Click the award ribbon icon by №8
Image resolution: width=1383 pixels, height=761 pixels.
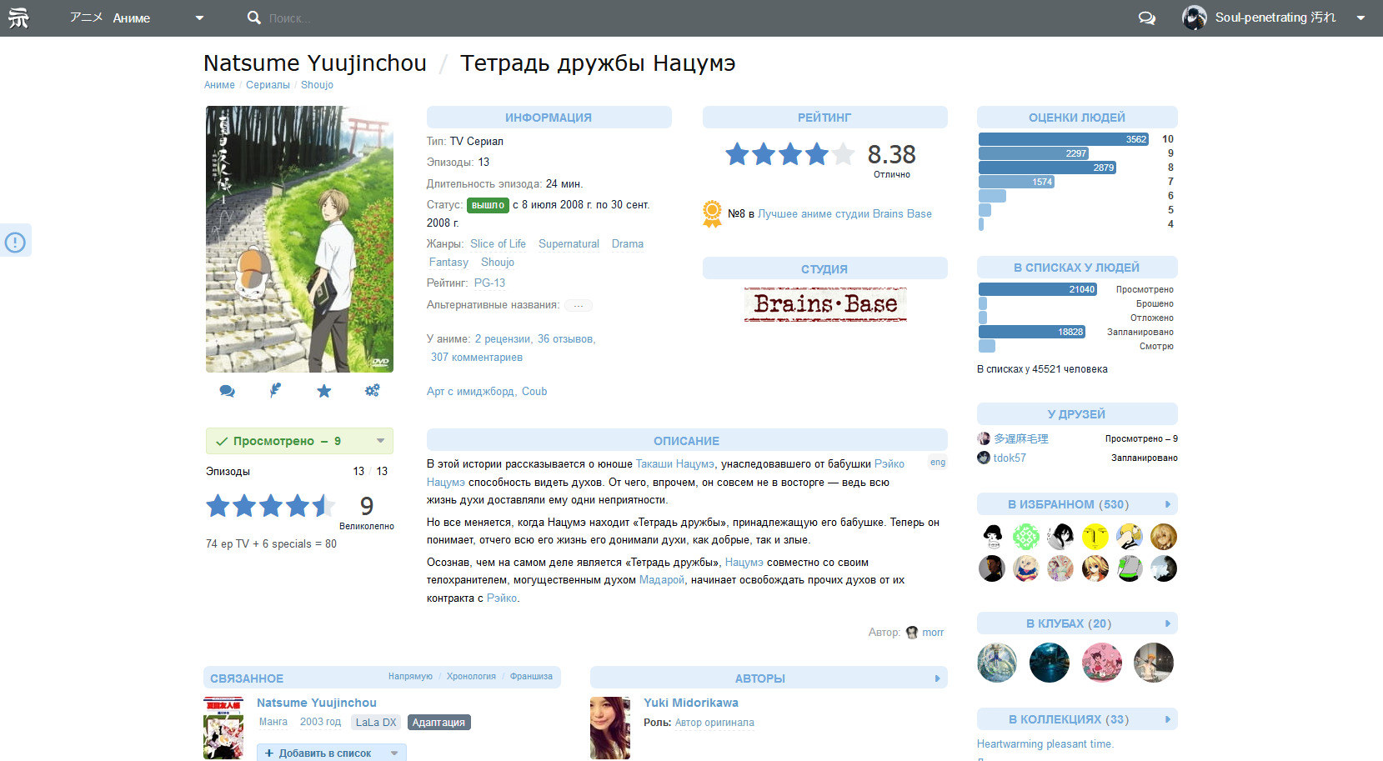coord(712,214)
